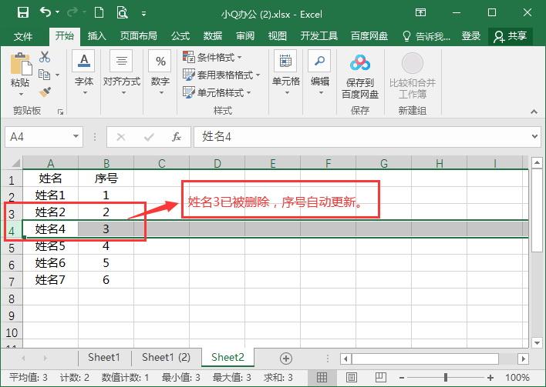The width and height of the screenshot is (546, 387).
Task: Expand the 粘贴 paste options arrow
Action: pyautogui.click(x=21, y=94)
